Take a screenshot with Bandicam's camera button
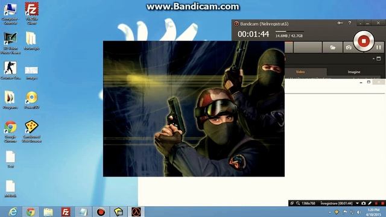The height and width of the screenshot is (217, 386). [x=349, y=47]
